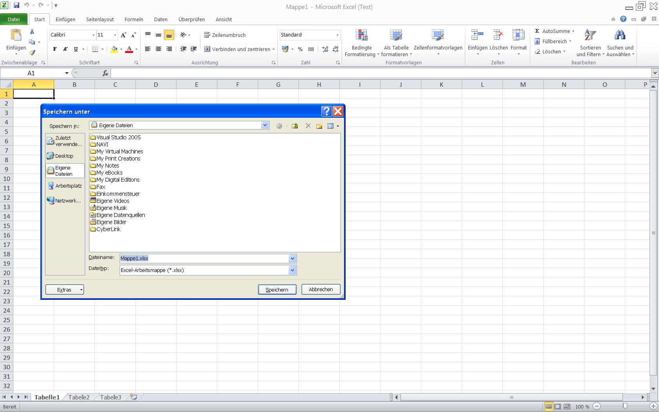Click the back navigation icon in dialog
Screen dimensions: 659x412
click(x=279, y=126)
